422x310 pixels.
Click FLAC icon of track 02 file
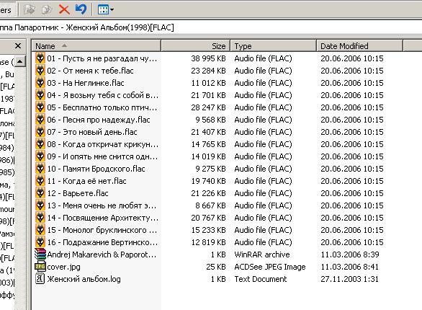[x=40, y=71]
